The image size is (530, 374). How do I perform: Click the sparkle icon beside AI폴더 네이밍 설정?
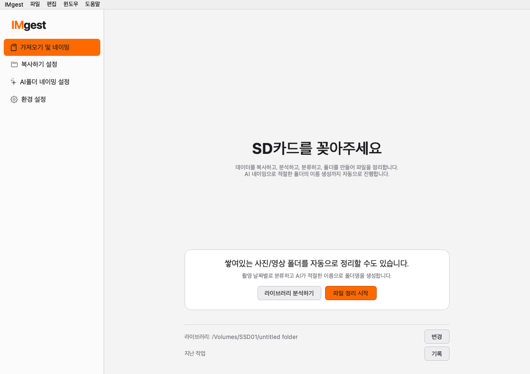[13, 81]
